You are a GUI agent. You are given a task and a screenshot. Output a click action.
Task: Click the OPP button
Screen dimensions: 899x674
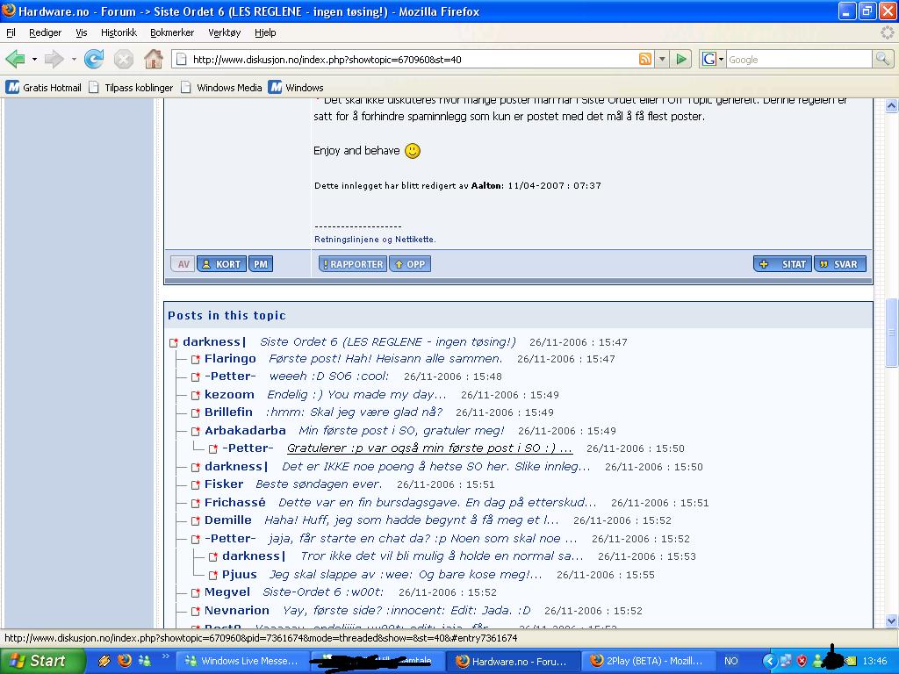coord(410,264)
